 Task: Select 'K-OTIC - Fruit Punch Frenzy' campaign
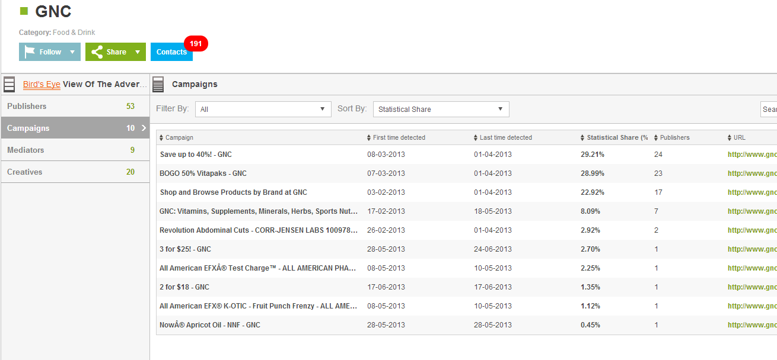coord(259,306)
